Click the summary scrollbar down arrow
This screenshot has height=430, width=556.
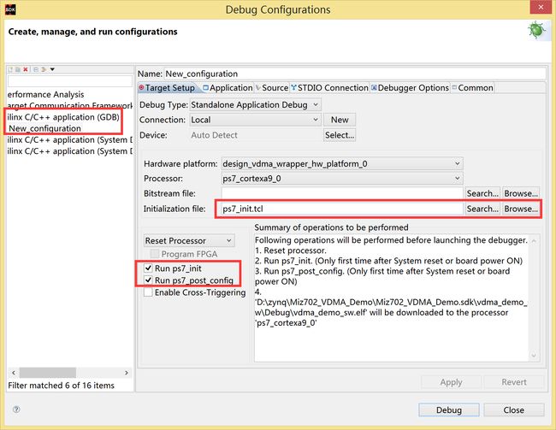(534, 356)
